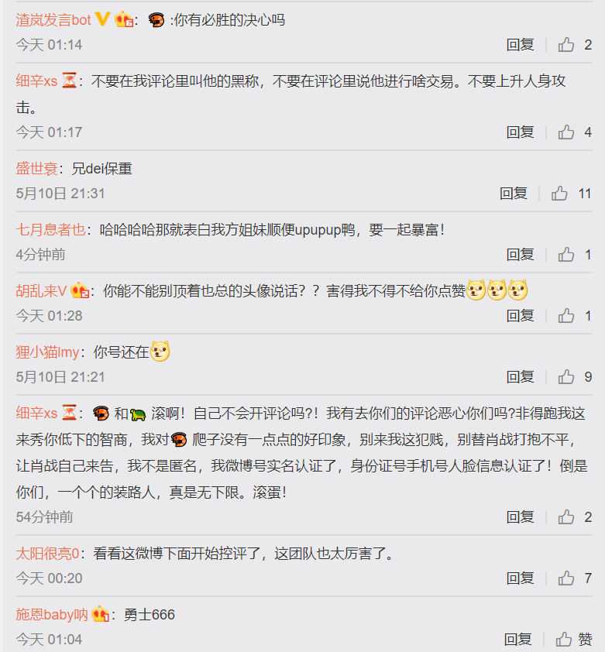Open profile of user 盛世衰
The width and height of the screenshot is (605, 652).
point(36,168)
